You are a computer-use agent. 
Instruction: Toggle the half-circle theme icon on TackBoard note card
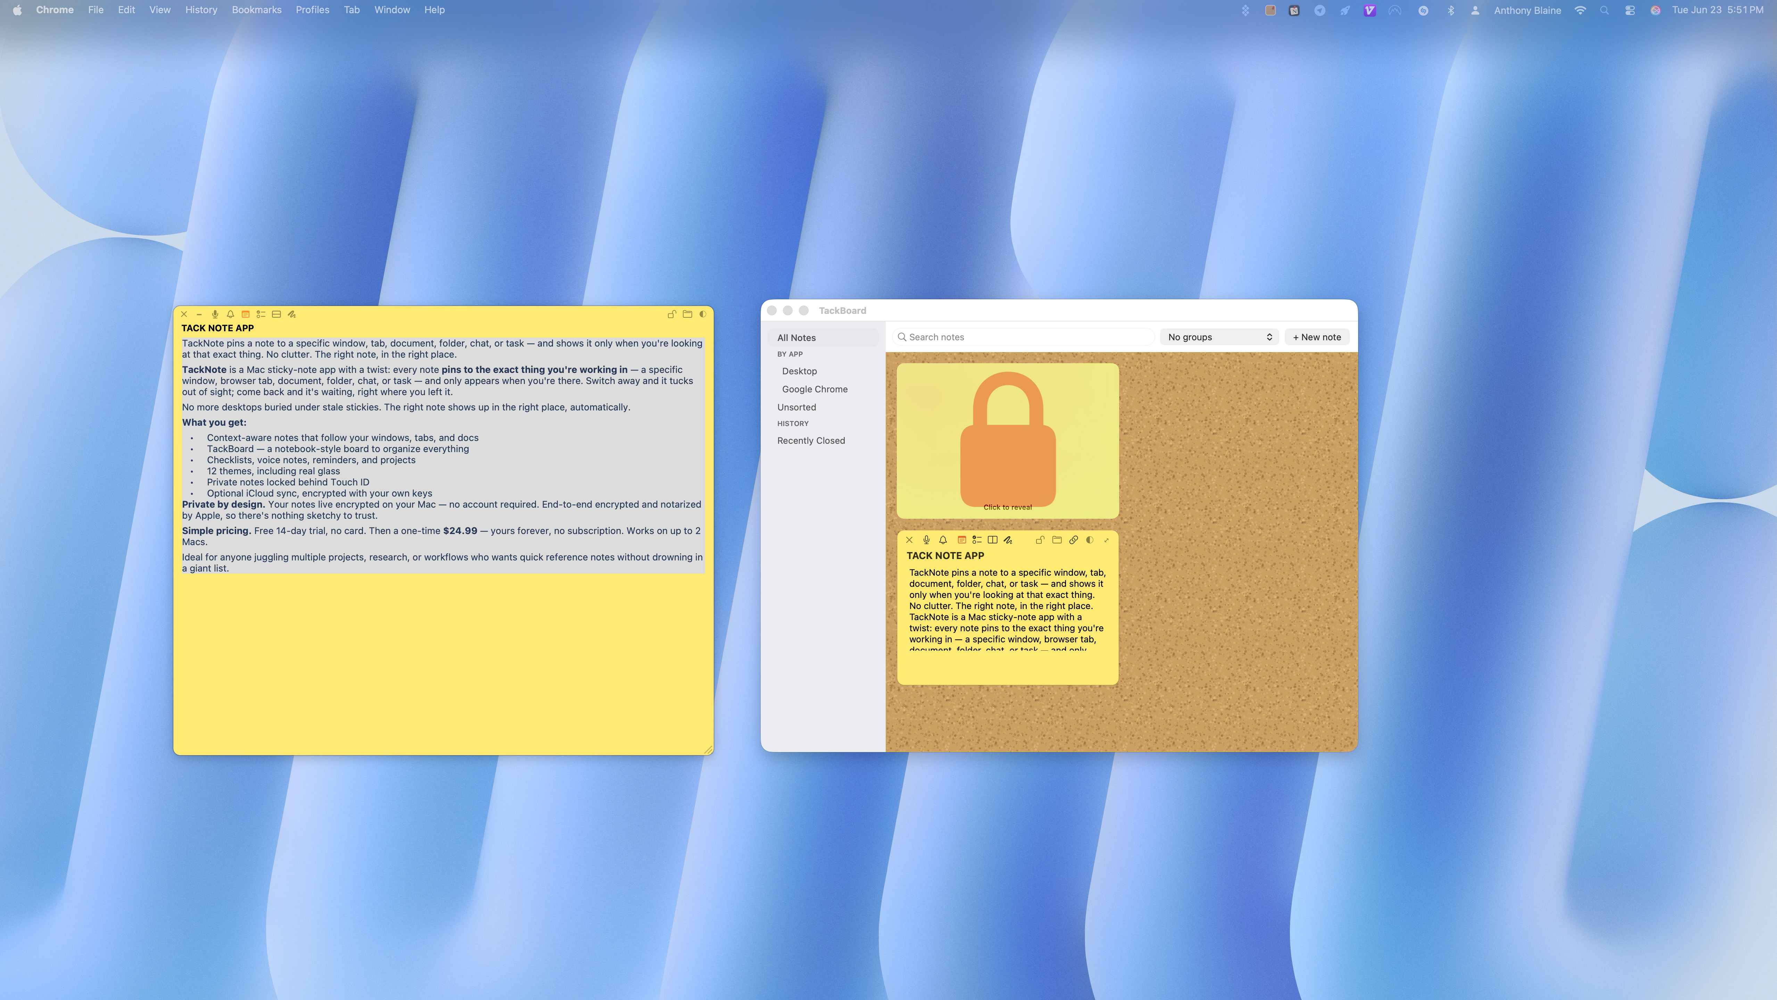click(1090, 540)
